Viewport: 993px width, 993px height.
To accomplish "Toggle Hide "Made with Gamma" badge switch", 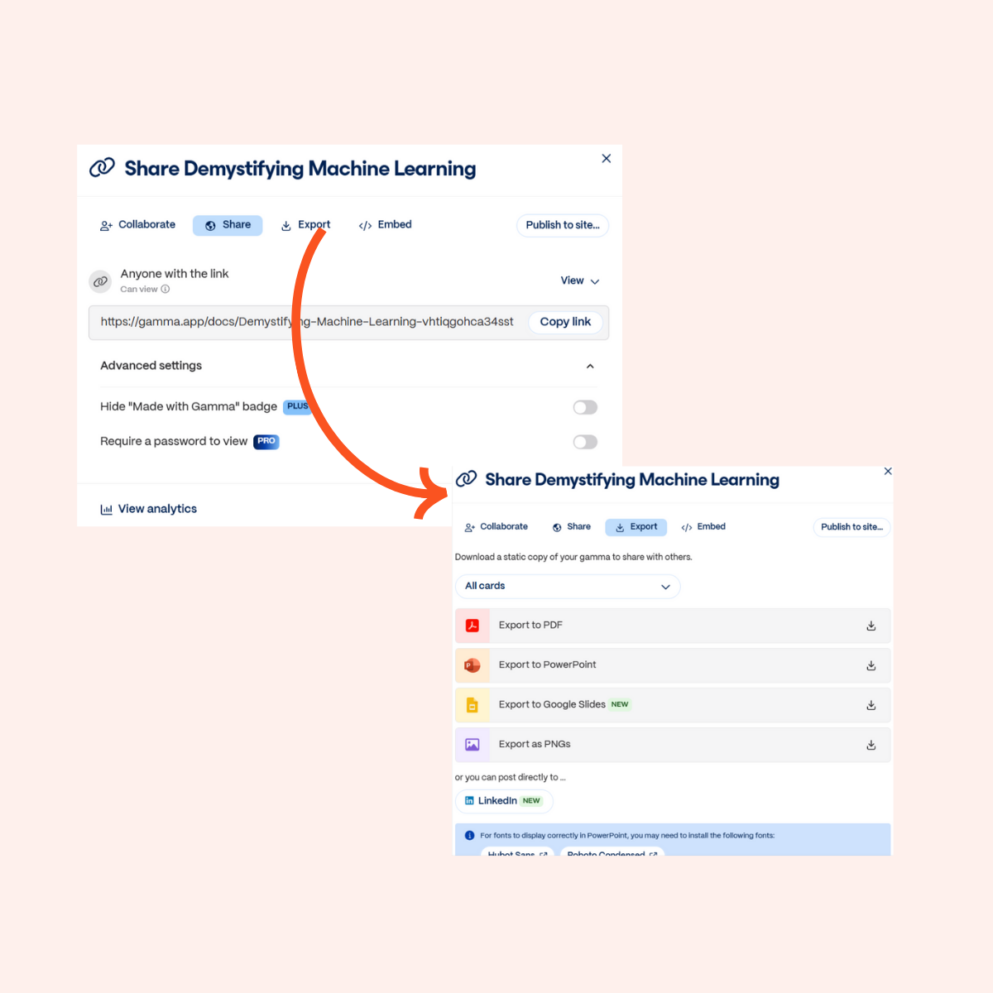I will (x=585, y=407).
